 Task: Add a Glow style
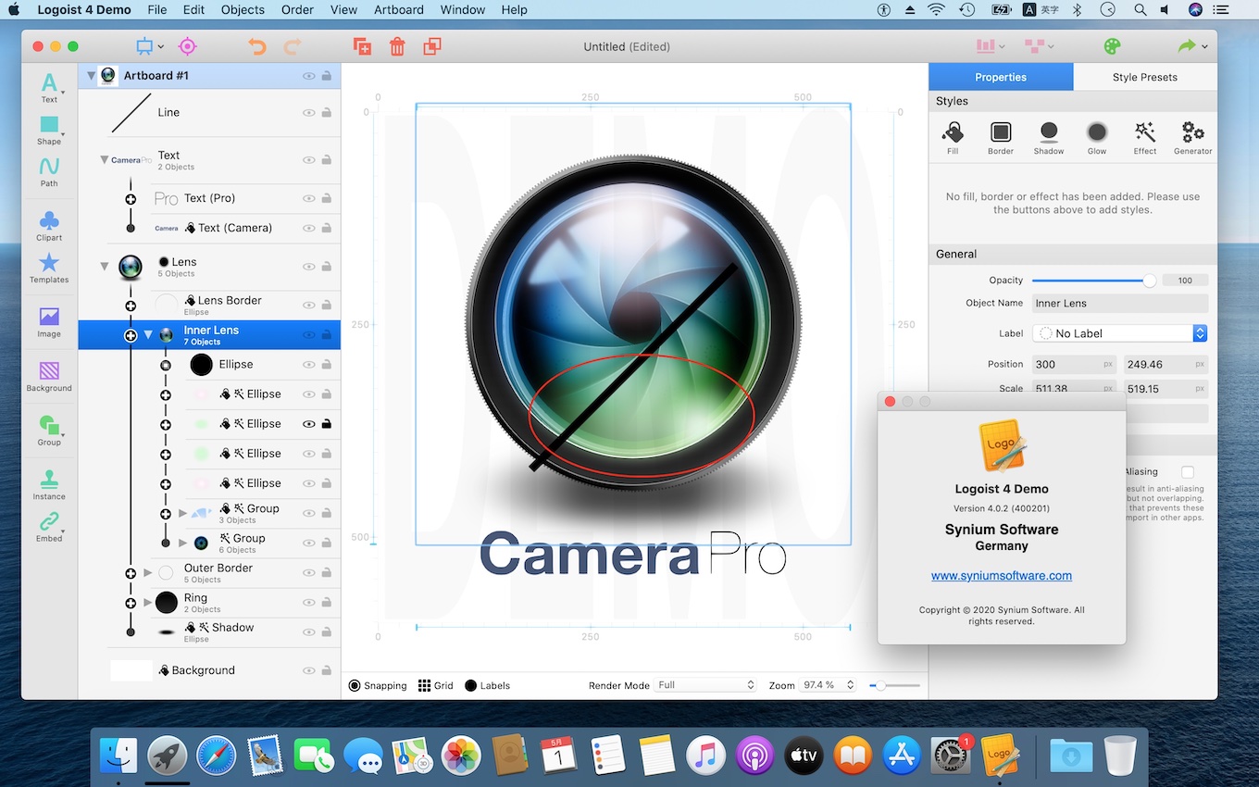(x=1096, y=135)
